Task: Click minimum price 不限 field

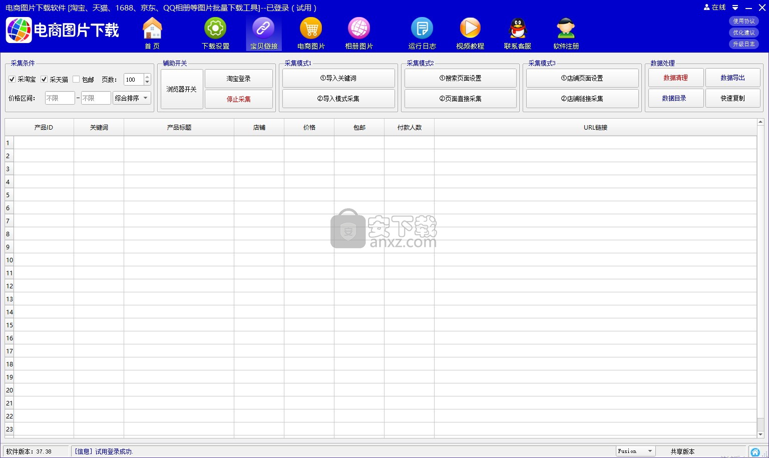Action: coord(60,98)
